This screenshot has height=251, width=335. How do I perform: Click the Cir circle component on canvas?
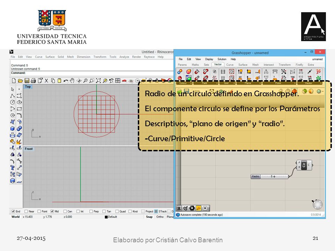pos(304,165)
